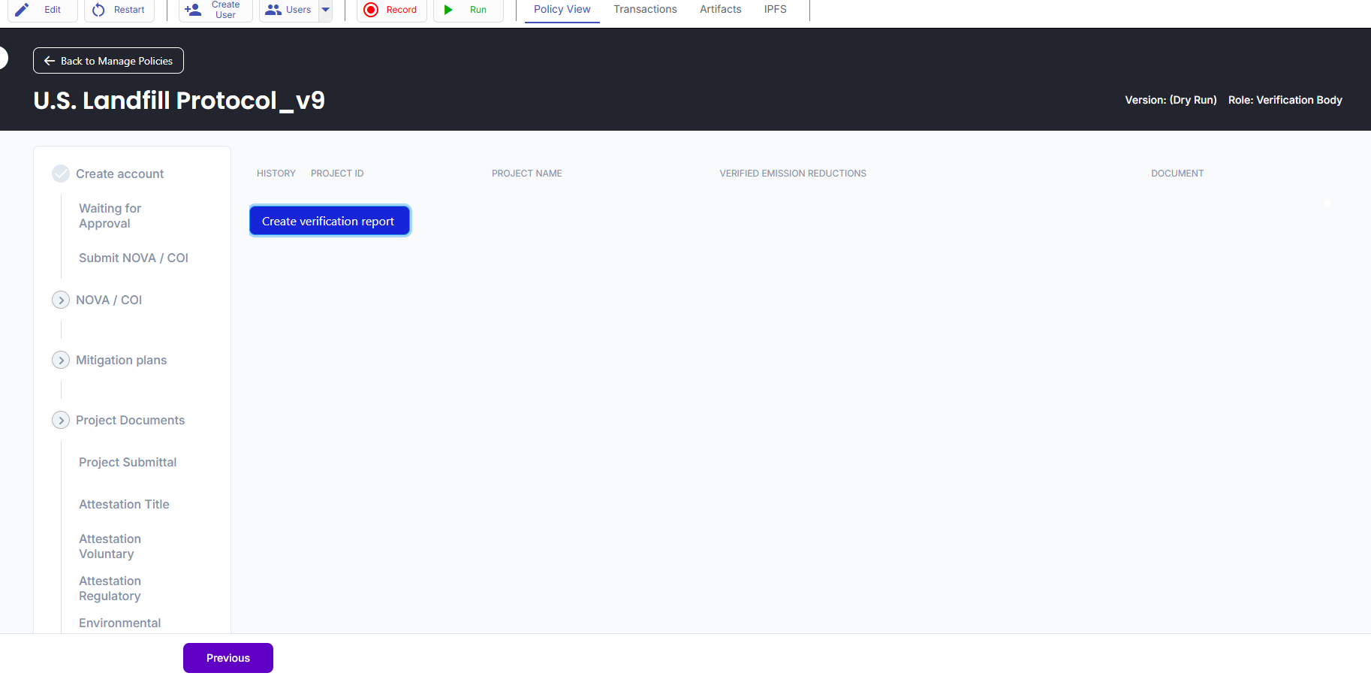1371x676 pixels.
Task: Click the Edit pencil icon
Action: [x=23, y=10]
